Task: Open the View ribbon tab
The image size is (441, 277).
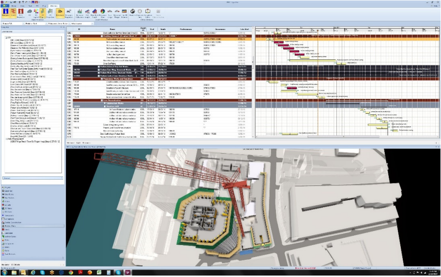Action: 22,5
